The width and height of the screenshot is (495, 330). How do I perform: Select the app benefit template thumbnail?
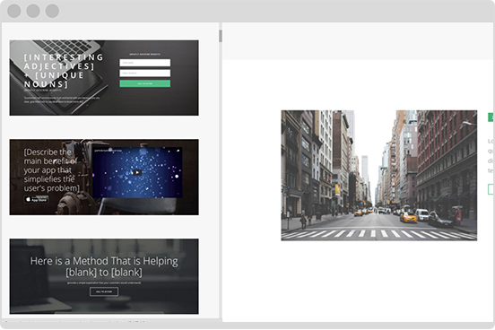104,178
